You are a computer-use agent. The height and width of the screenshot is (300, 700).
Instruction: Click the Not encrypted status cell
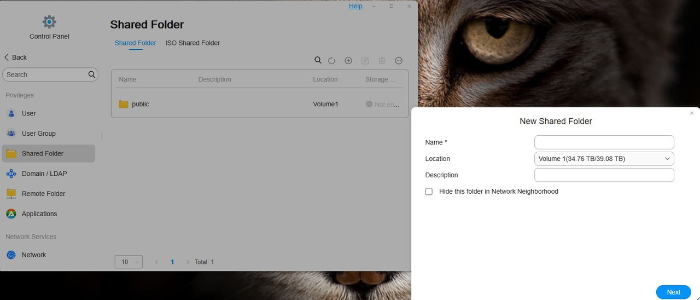tap(383, 104)
